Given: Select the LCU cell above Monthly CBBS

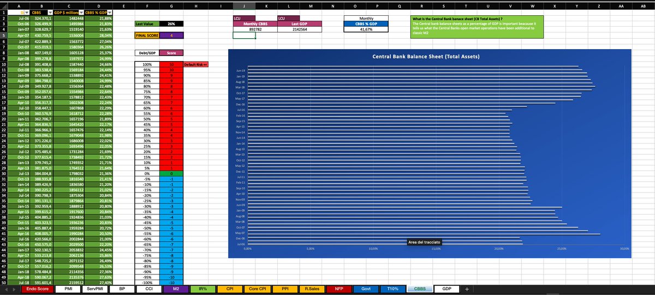Looking at the screenshot, I should (x=243, y=17).
